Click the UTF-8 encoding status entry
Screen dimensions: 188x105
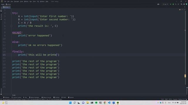pos(170,99)
